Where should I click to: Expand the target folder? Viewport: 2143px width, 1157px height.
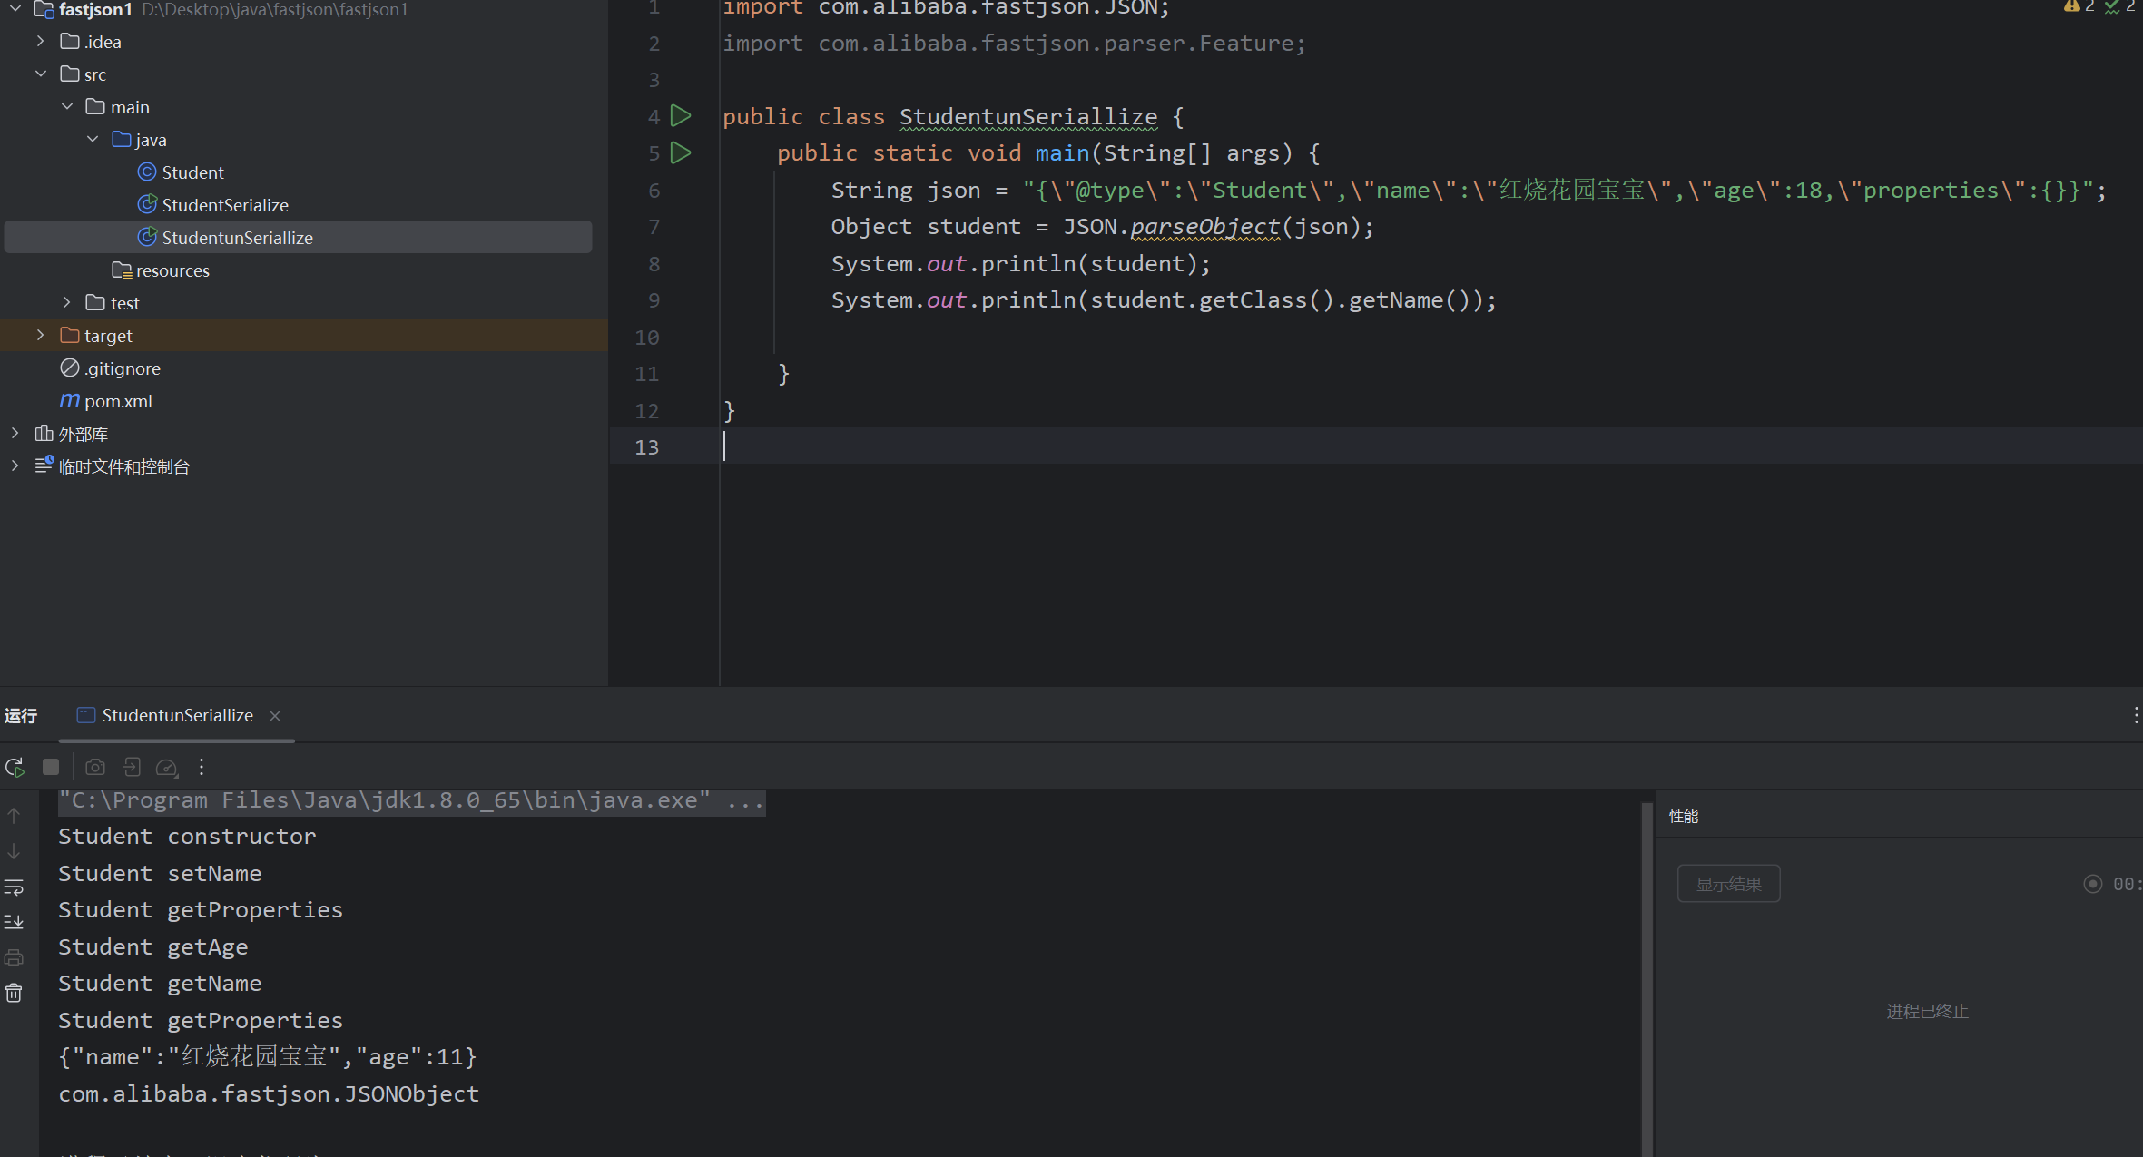[x=40, y=336]
